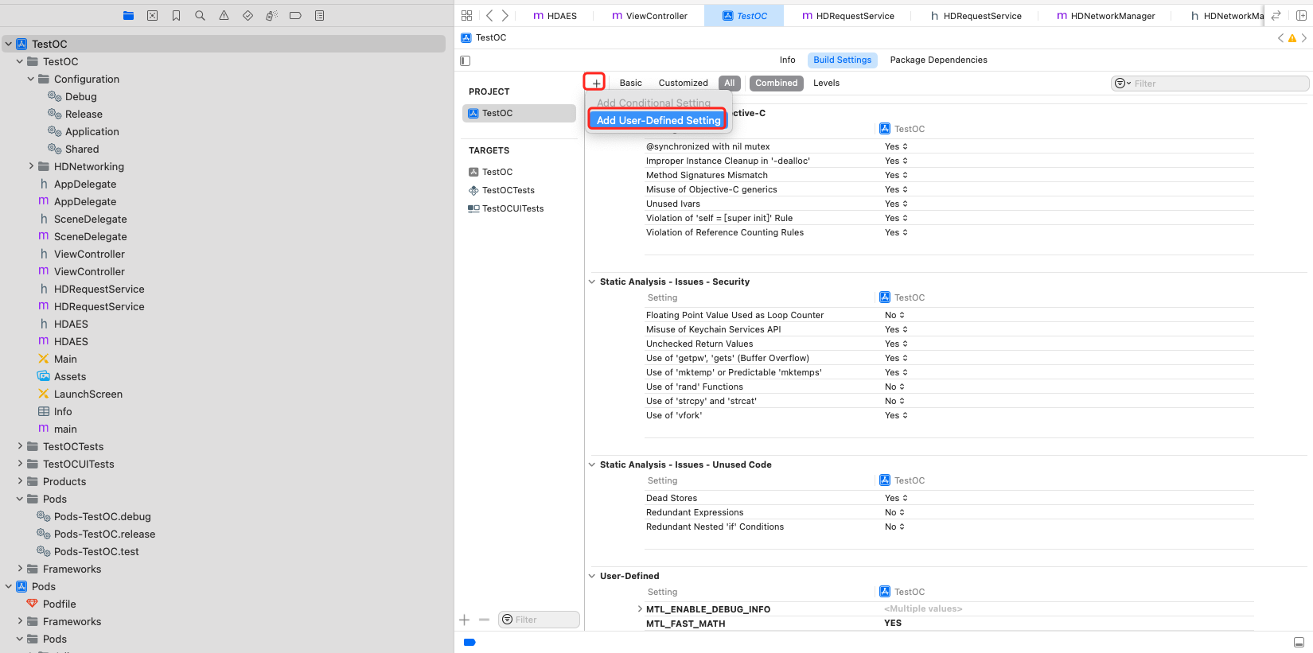Screen dimensions: 1313x653
Task: Collapse Static Analysis - Issues - Security section
Action: coord(592,282)
